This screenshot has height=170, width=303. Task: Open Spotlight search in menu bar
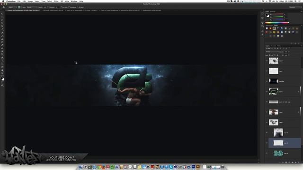click(295, 1)
